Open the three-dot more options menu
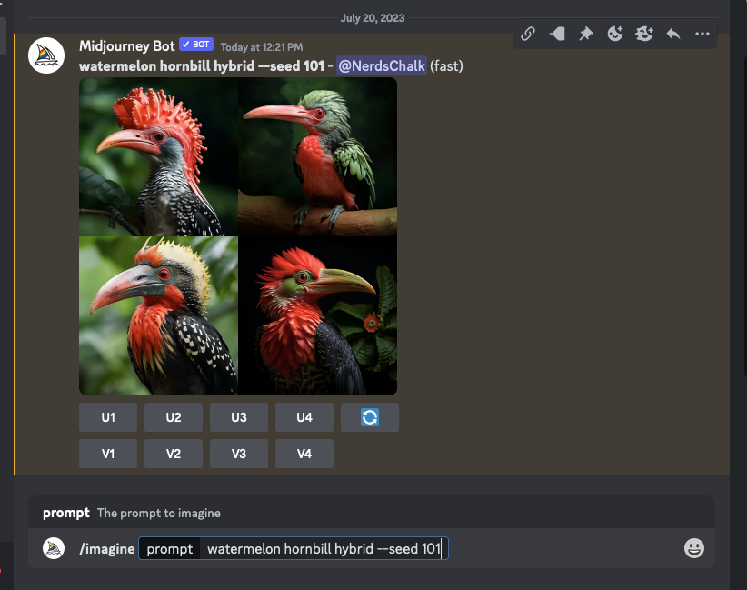747x590 pixels. point(702,34)
